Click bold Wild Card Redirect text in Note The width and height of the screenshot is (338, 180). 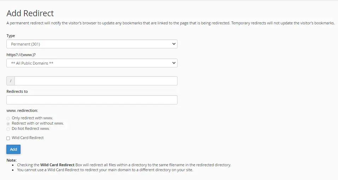(x=57, y=165)
